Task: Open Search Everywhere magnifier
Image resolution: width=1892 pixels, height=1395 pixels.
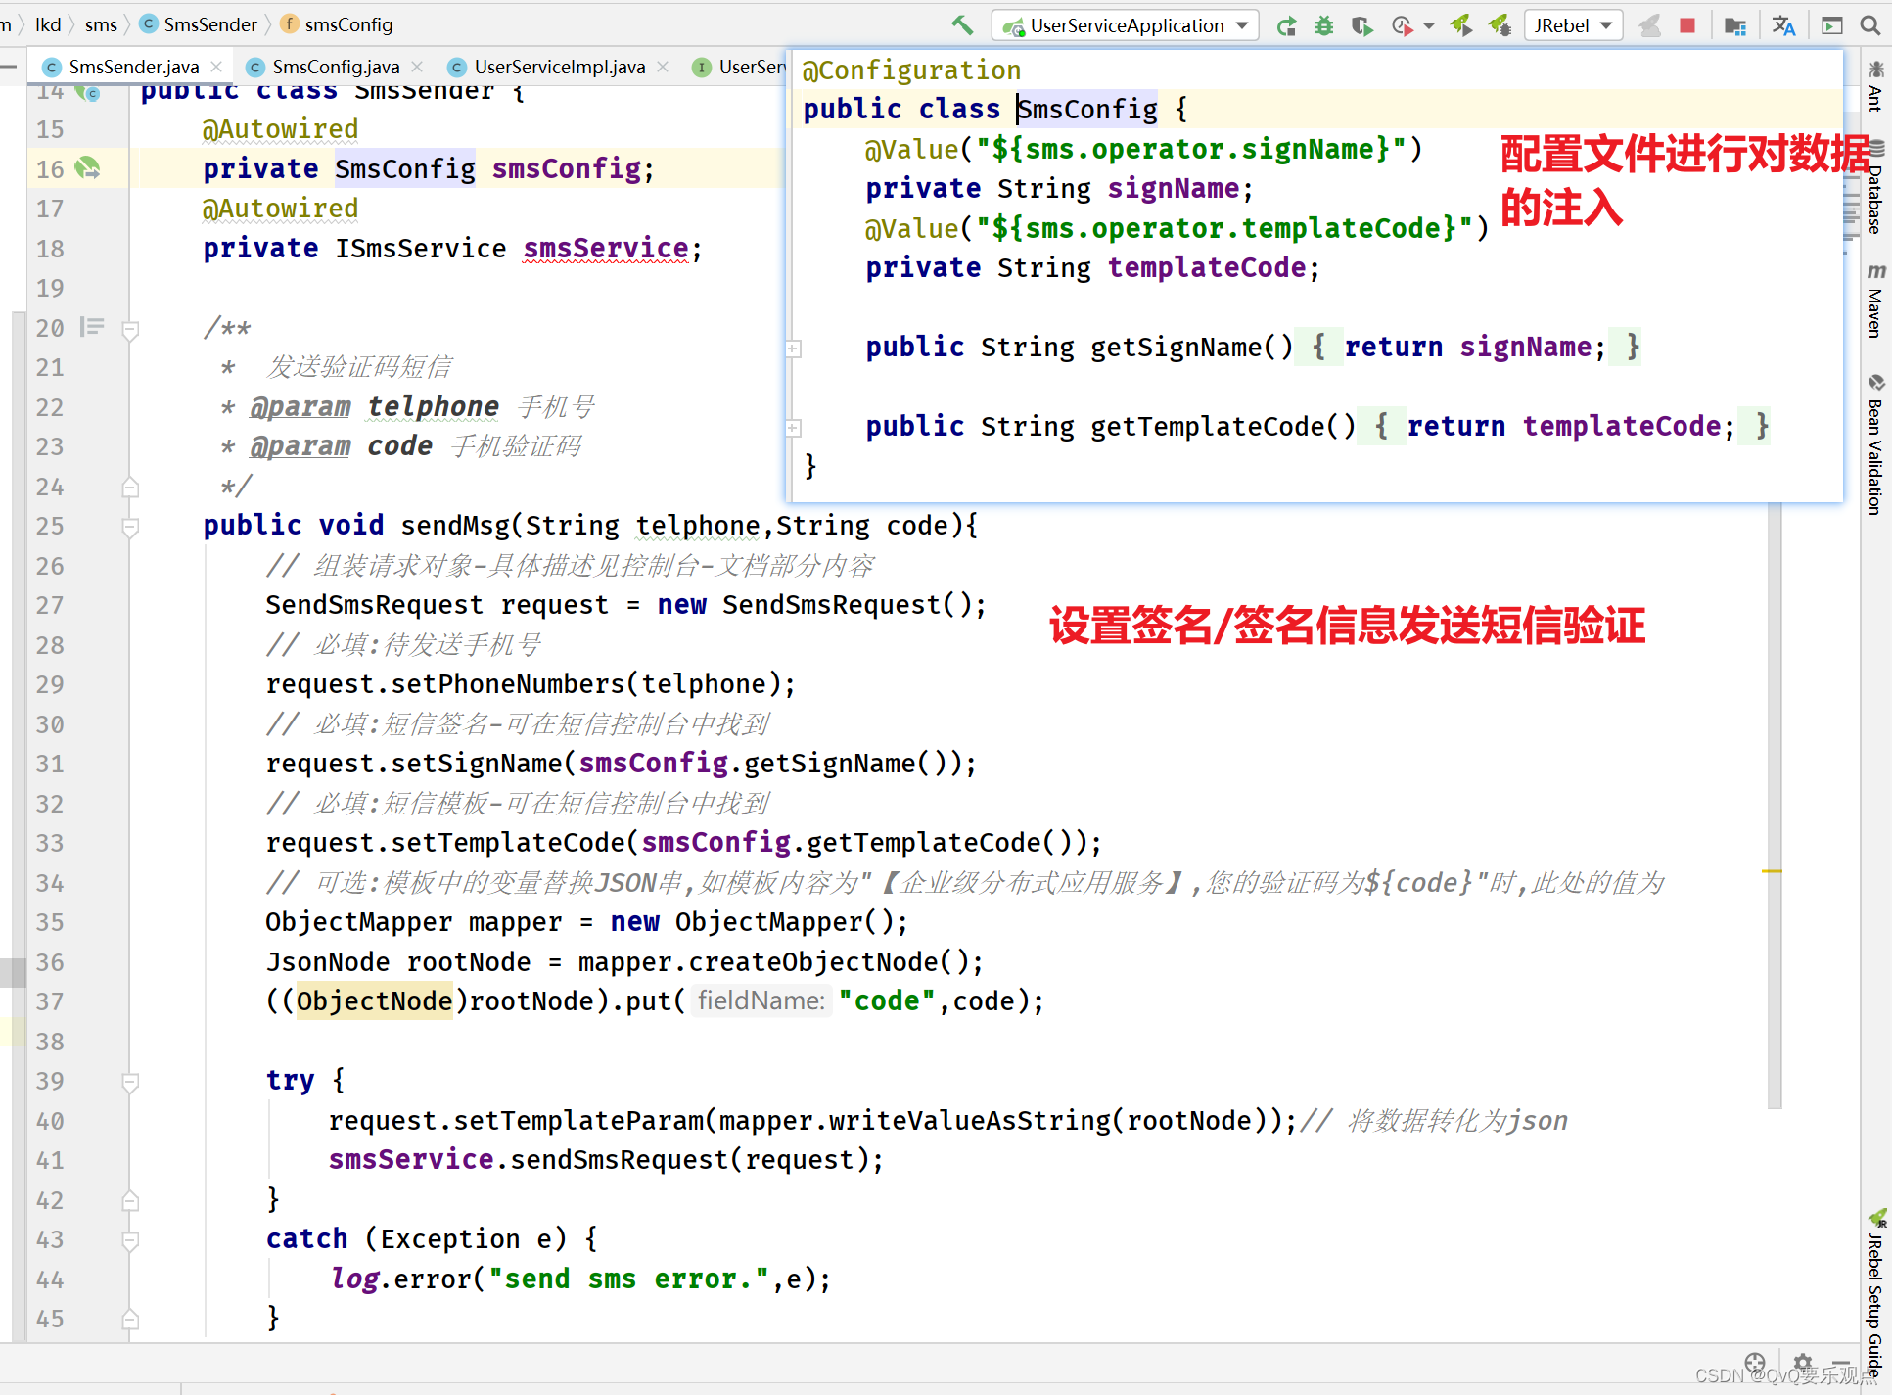Action: point(1870,25)
